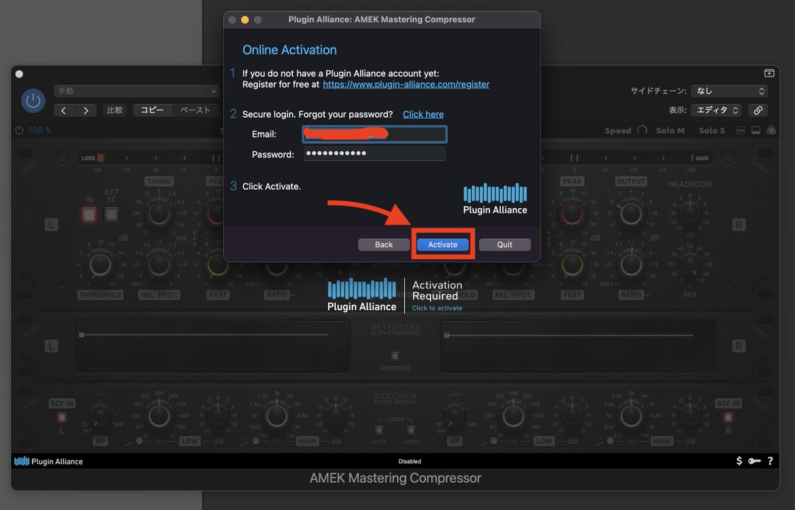Click the right channel RATIO knob
Image resolution: width=795 pixels, height=510 pixels.
631,265
